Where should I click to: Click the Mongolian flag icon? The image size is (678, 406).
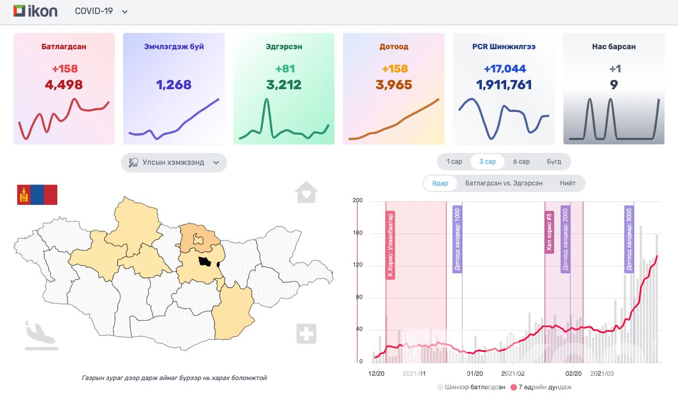[37, 195]
